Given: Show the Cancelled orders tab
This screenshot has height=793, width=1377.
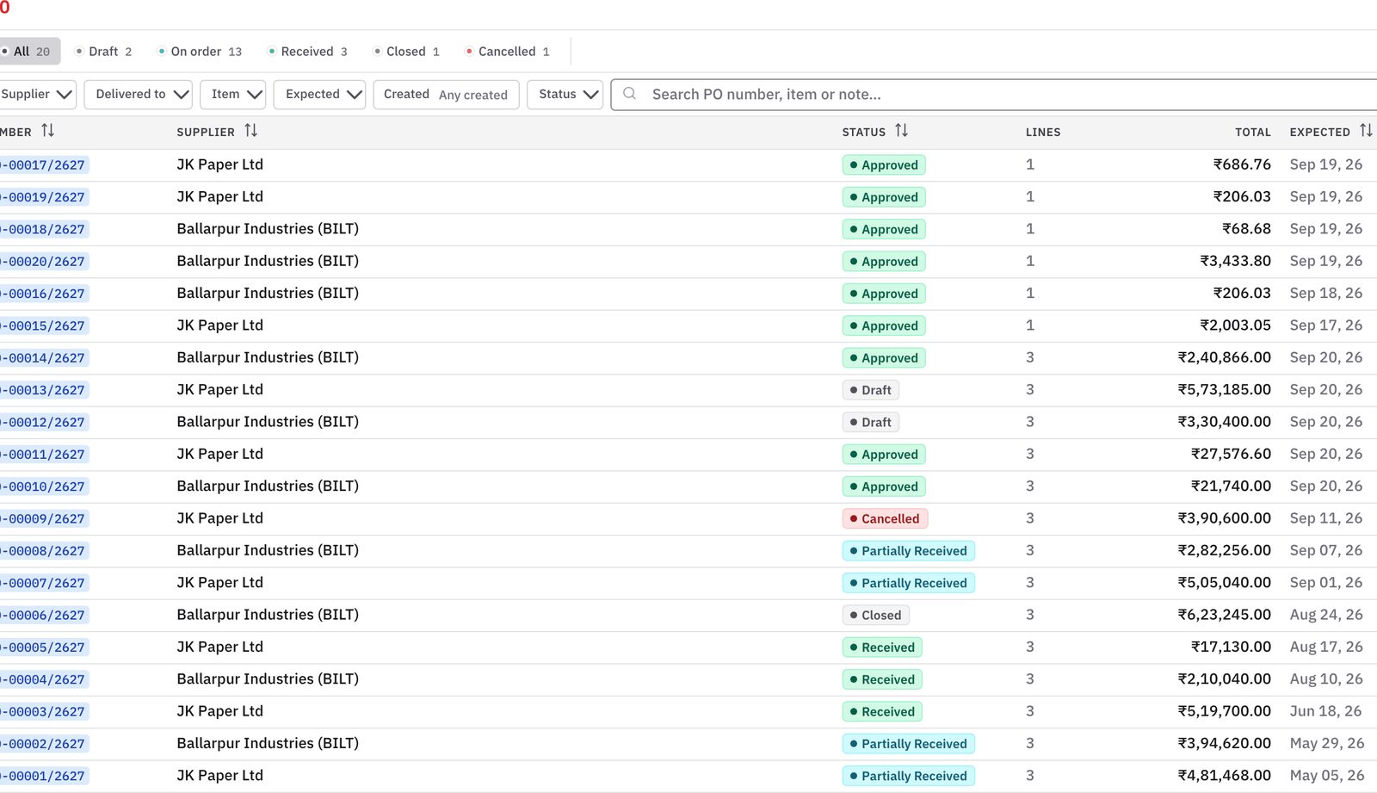Looking at the screenshot, I should [x=508, y=52].
